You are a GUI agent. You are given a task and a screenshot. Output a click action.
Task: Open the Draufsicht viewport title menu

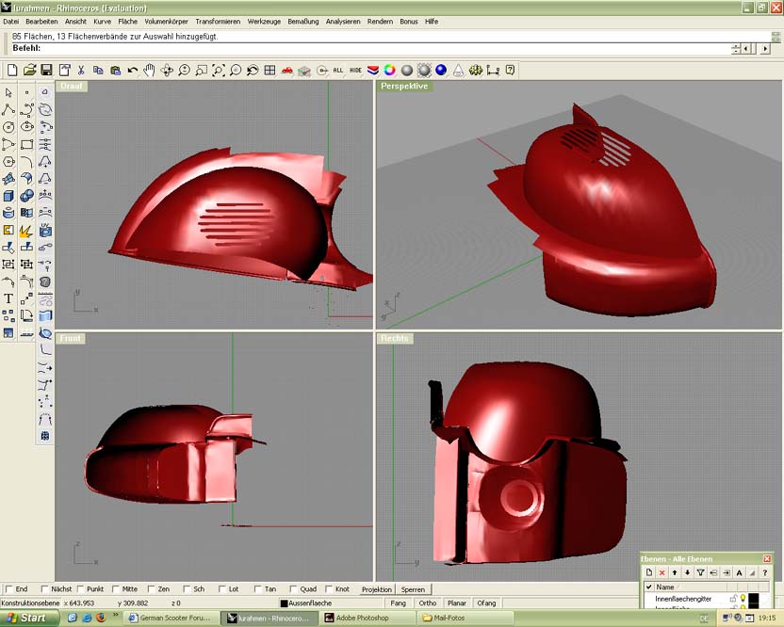point(71,86)
